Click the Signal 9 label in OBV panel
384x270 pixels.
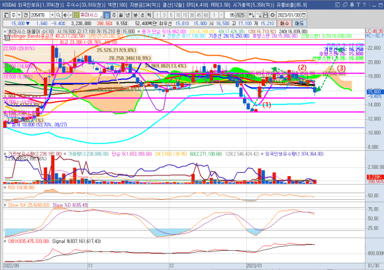(76, 242)
